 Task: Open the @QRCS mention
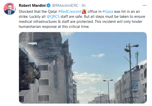pyautogui.click(x=53, y=17)
